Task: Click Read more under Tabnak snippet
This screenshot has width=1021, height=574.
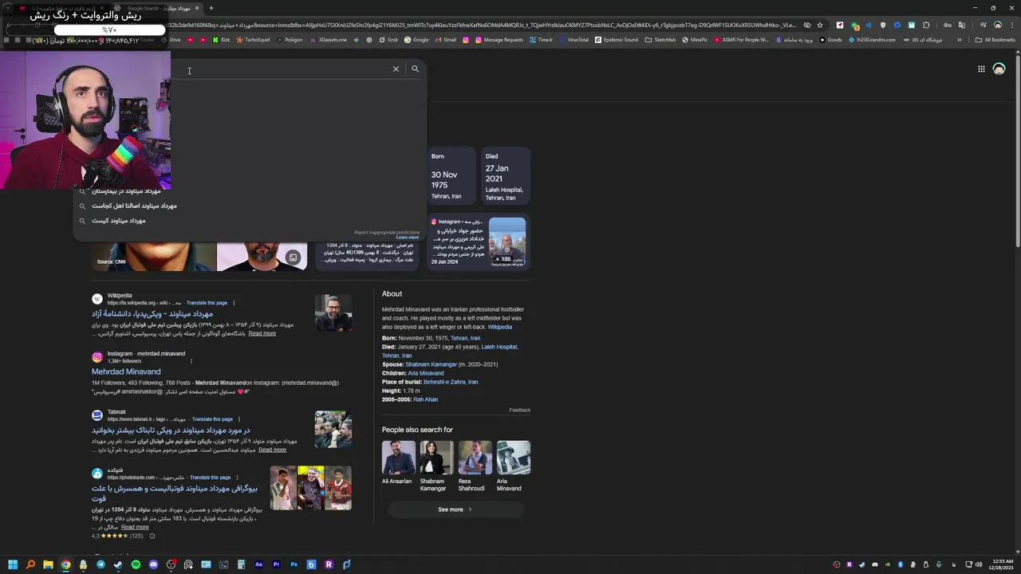Action: click(272, 450)
